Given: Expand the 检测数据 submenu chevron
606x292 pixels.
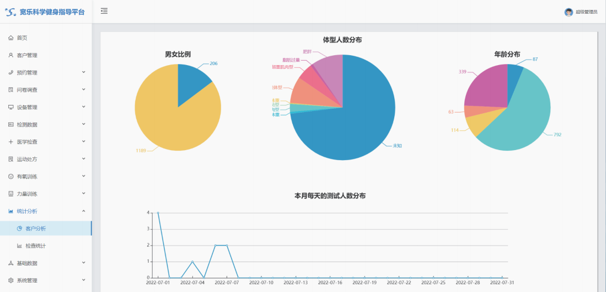Looking at the screenshot, I should click(83, 124).
